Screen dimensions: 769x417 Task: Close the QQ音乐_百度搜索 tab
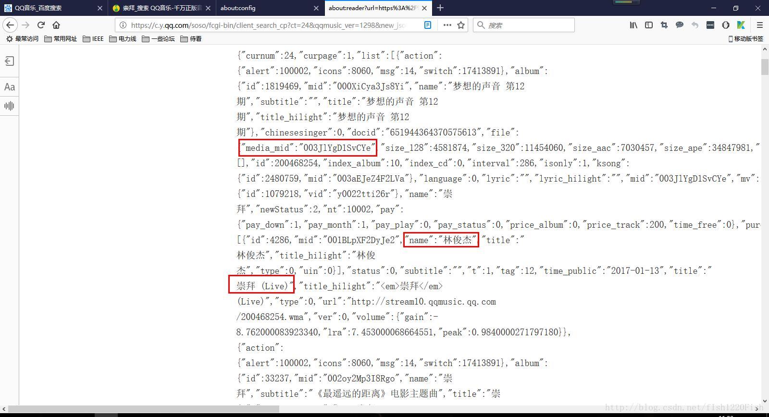(x=99, y=8)
